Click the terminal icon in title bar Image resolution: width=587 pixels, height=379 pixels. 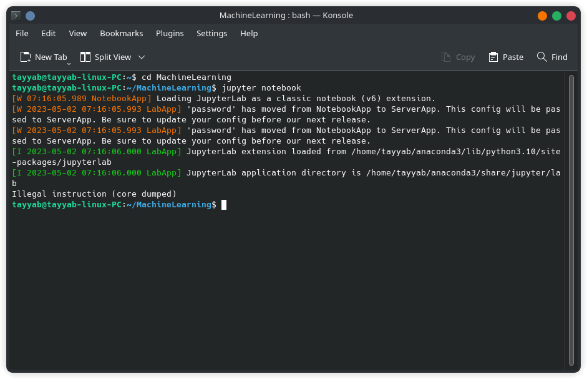(x=16, y=16)
